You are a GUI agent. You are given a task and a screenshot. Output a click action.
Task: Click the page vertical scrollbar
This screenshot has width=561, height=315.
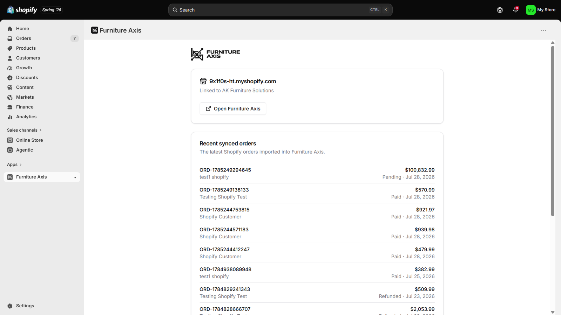[553, 131]
